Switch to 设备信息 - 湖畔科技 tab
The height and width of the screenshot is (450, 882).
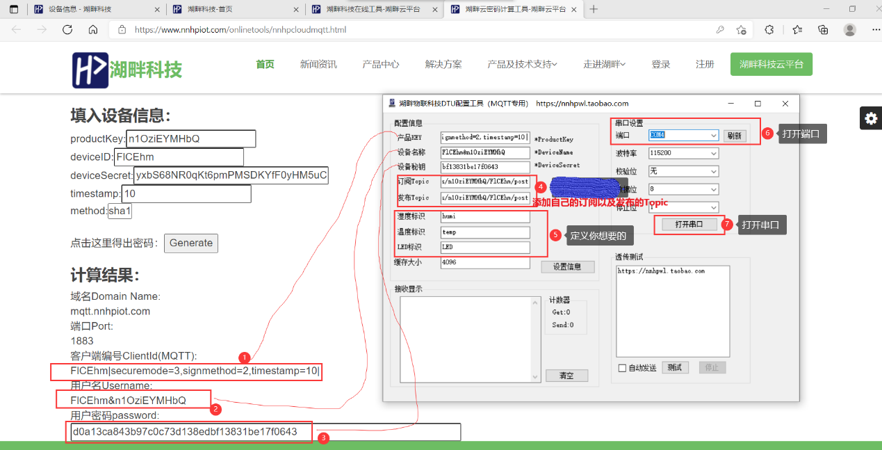(97, 9)
